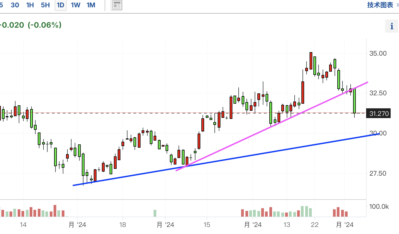
Task: Select the pink trend line
Action: coord(272,127)
